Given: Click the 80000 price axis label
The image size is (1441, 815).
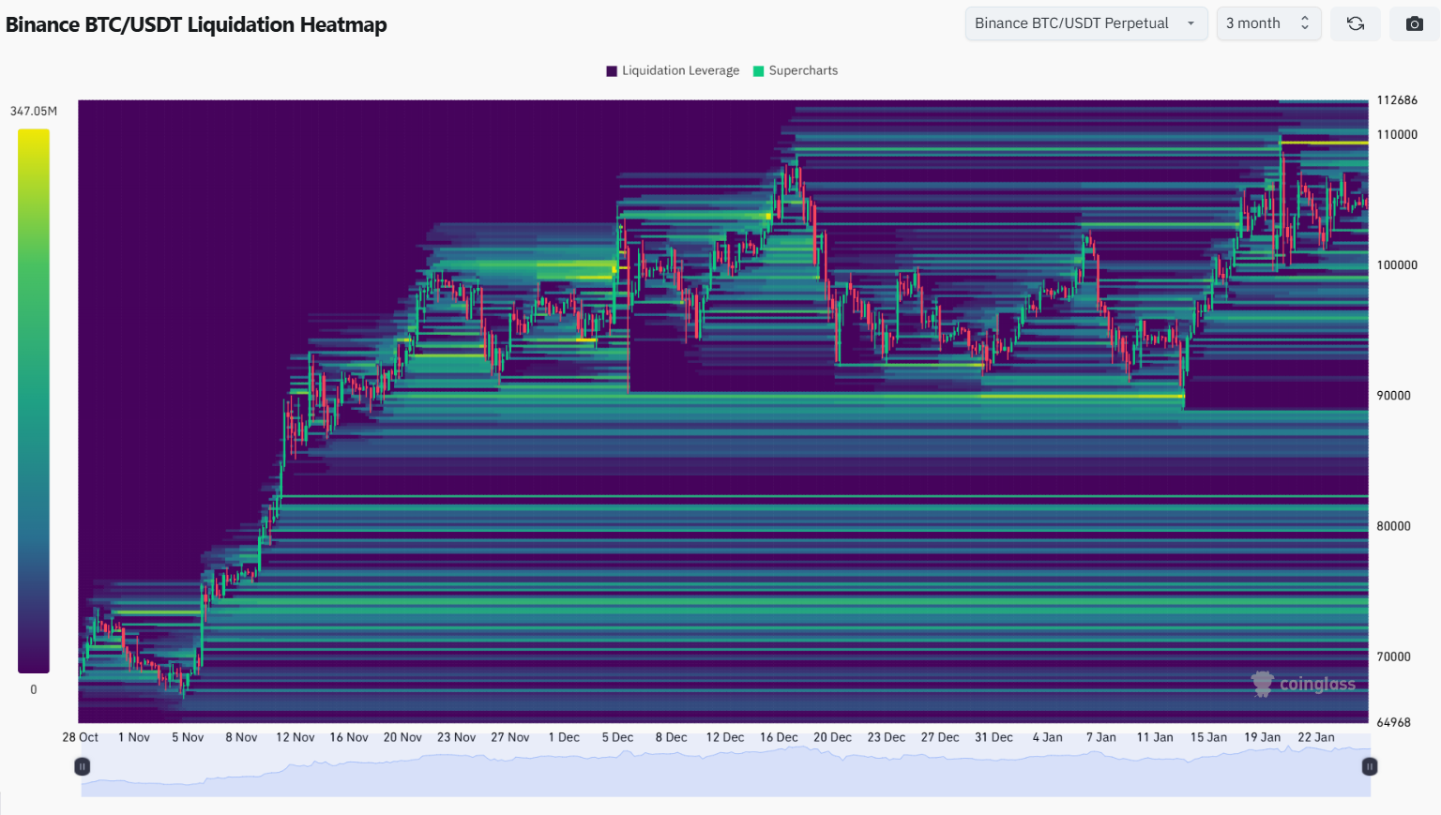Looking at the screenshot, I should coord(1394,526).
